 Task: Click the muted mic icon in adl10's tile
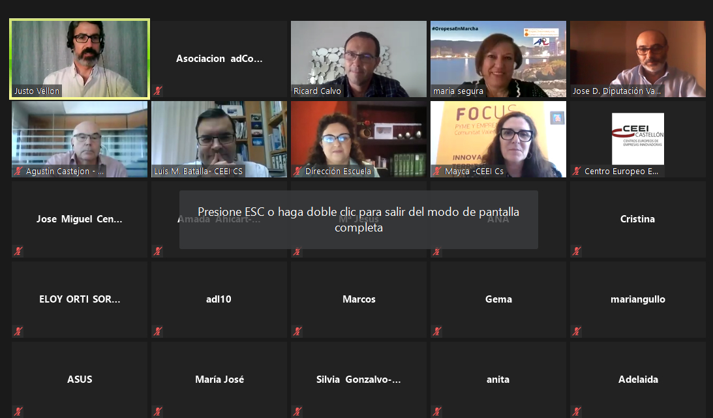[158, 331]
